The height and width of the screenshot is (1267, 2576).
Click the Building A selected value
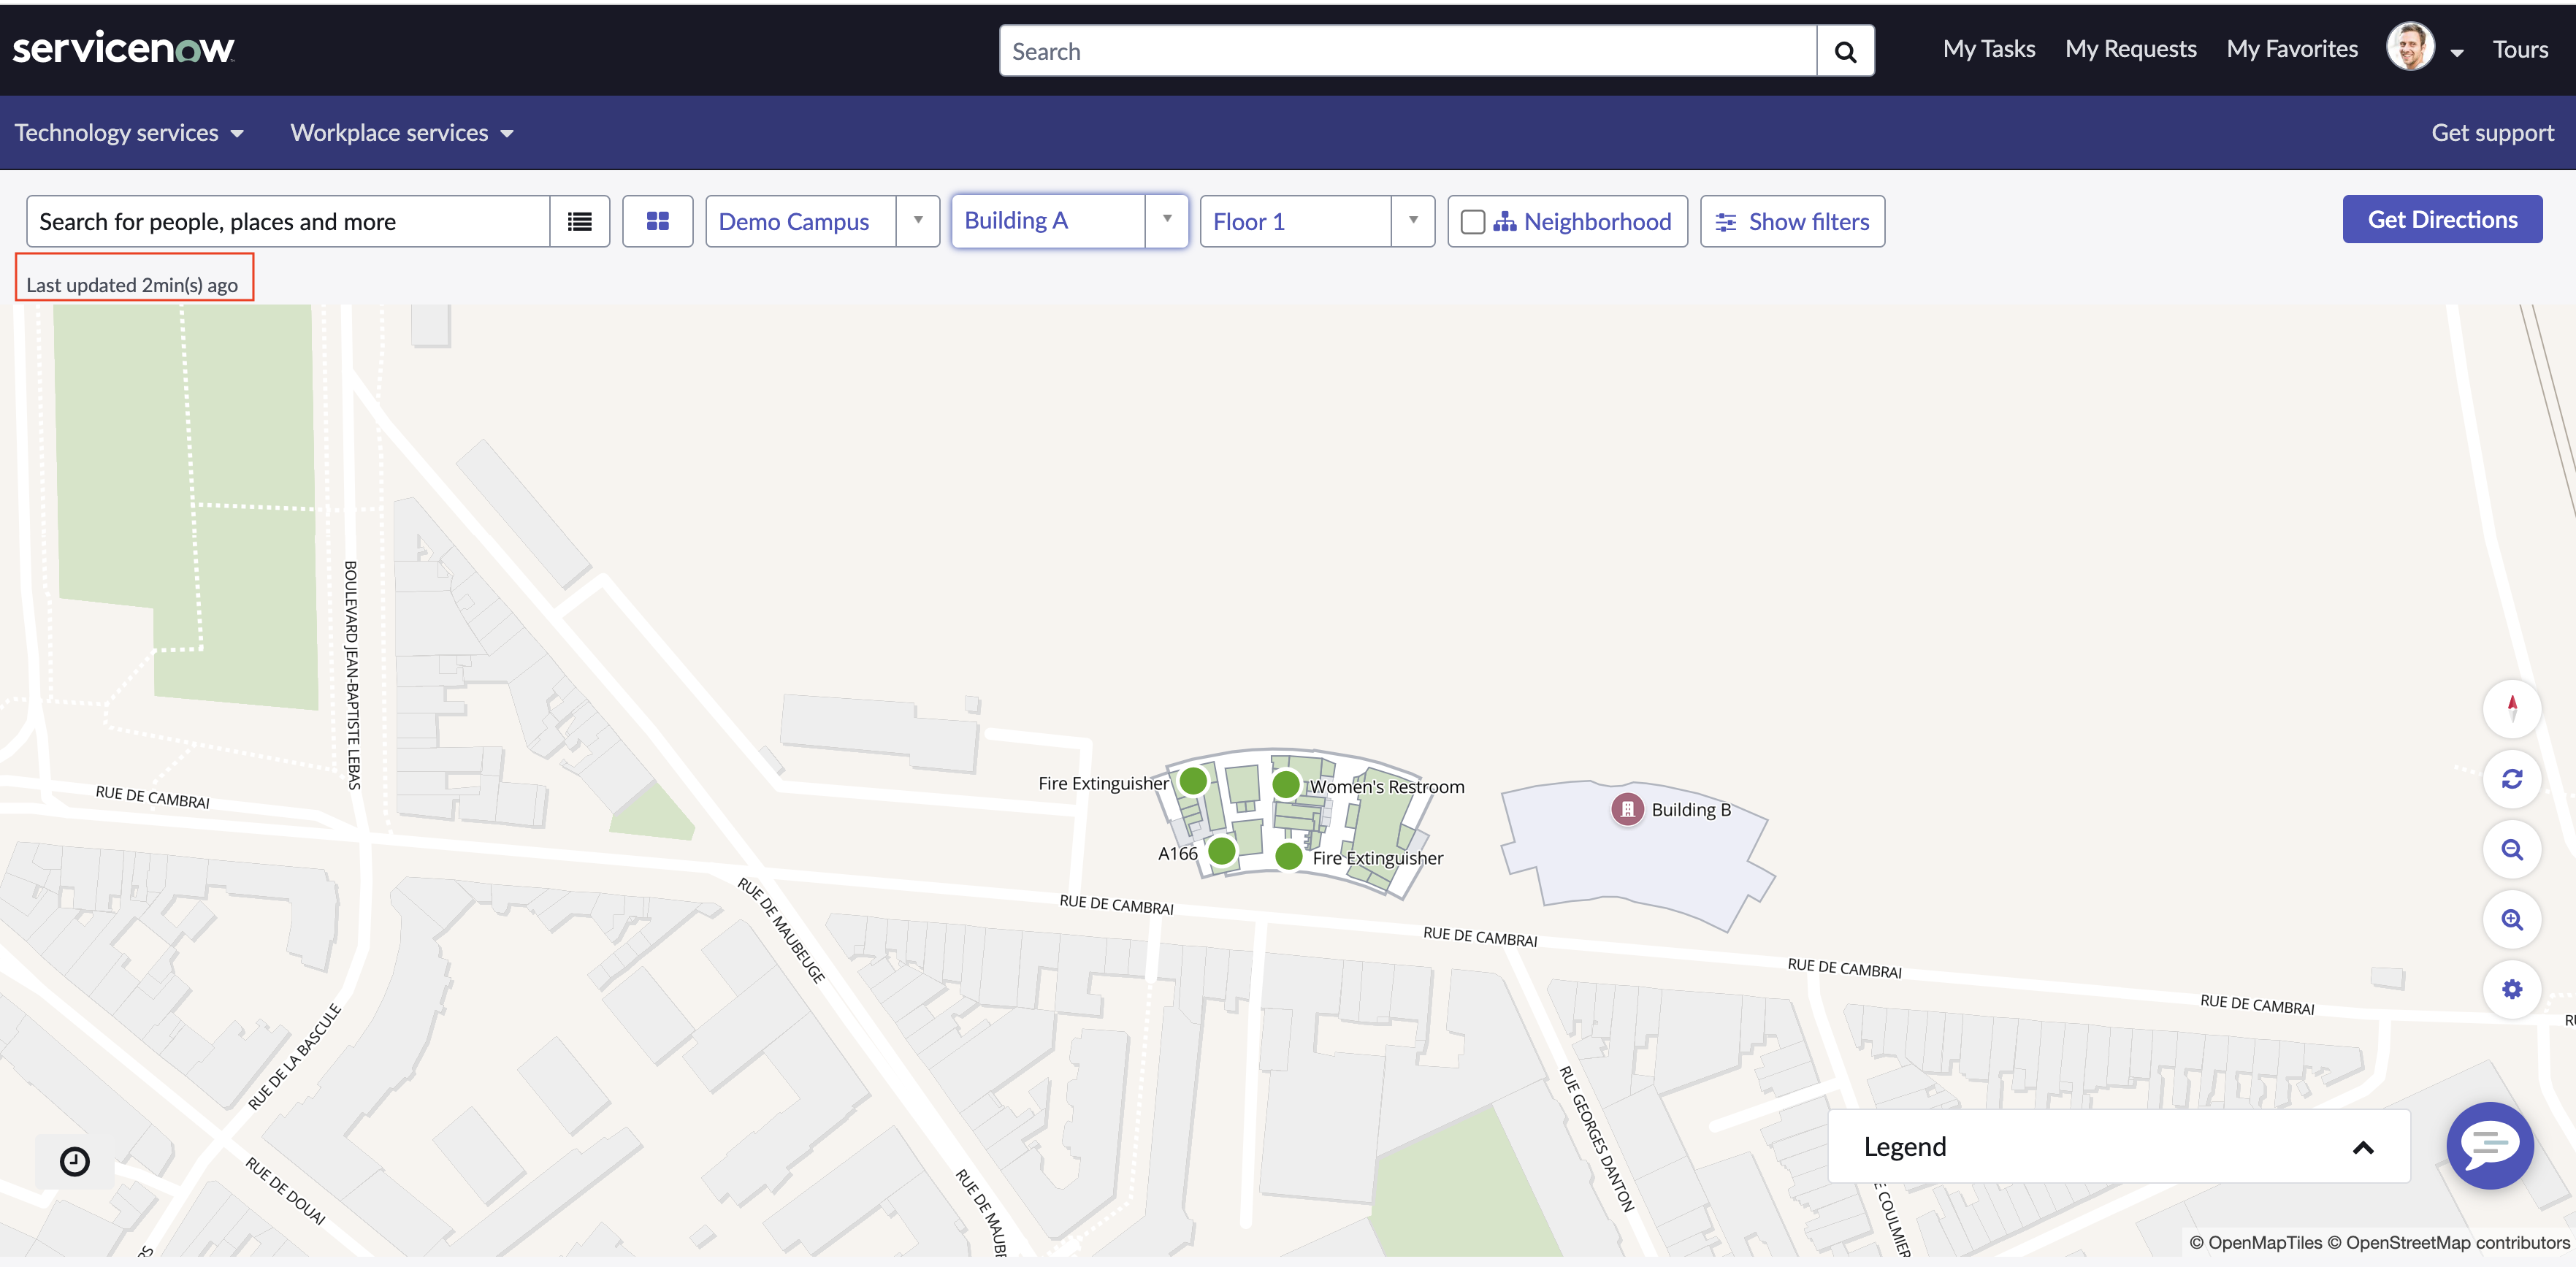point(1016,221)
